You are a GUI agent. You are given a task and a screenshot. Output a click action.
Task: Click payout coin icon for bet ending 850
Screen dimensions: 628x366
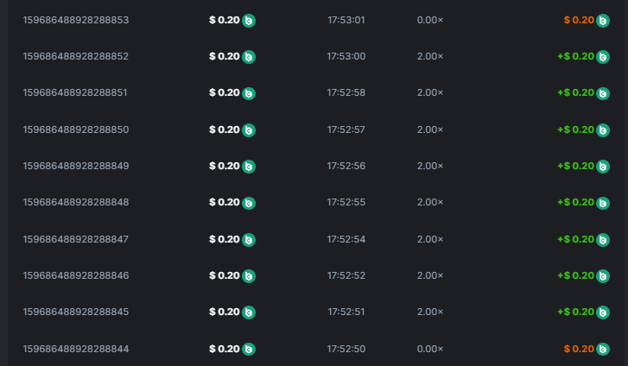pyautogui.click(x=603, y=129)
